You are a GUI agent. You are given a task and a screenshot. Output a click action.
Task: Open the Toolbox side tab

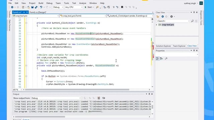pos(10,14)
